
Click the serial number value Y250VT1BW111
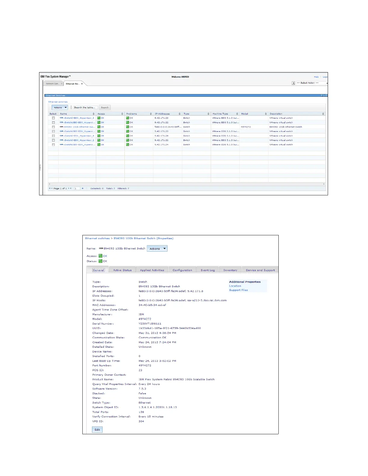[150, 324]
